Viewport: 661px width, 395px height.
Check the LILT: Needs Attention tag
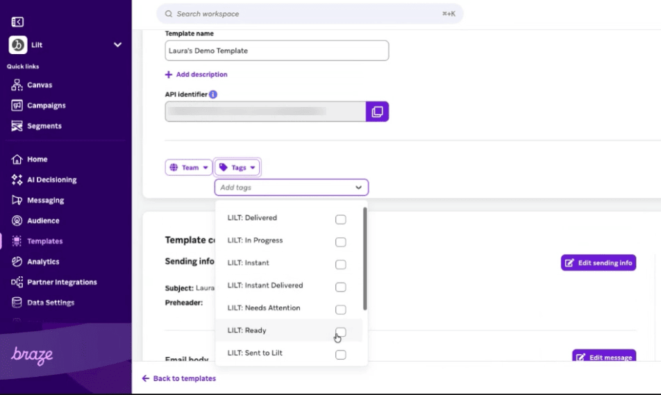coord(341,310)
